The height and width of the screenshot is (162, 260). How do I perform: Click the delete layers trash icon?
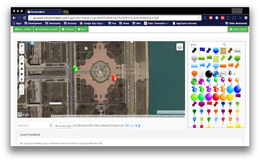coord(22,92)
